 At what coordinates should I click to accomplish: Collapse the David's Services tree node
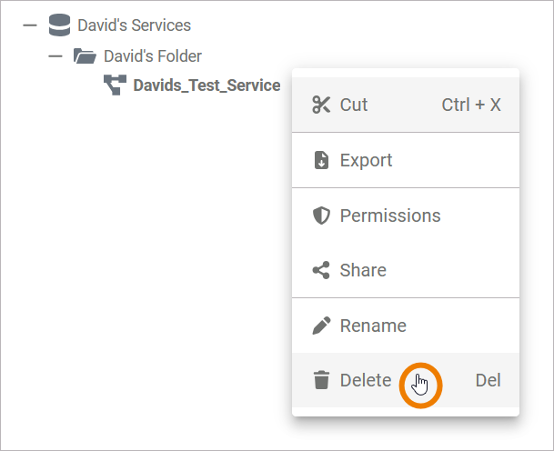click(30, 25)
